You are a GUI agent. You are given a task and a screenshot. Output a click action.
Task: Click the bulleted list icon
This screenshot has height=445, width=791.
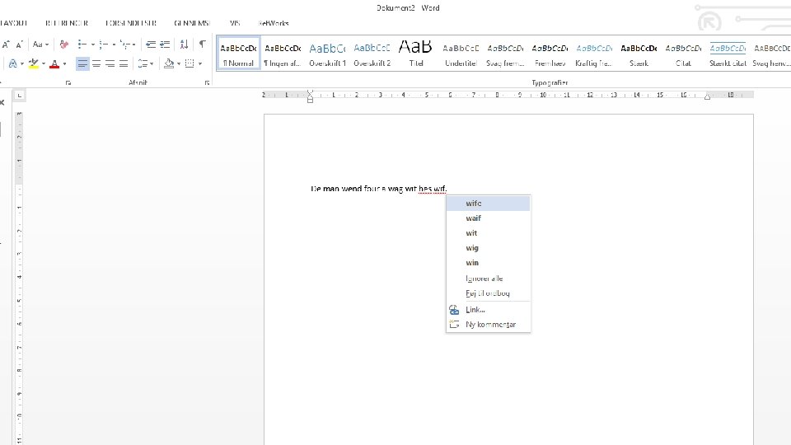point(83,44)
